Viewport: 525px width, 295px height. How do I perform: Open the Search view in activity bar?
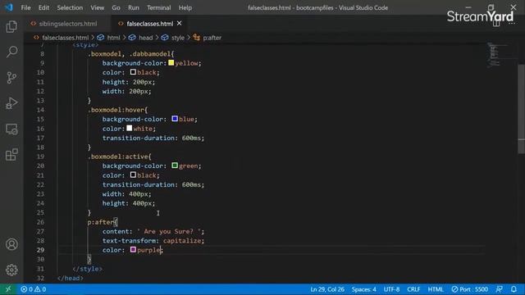click(x=11, y=52)
